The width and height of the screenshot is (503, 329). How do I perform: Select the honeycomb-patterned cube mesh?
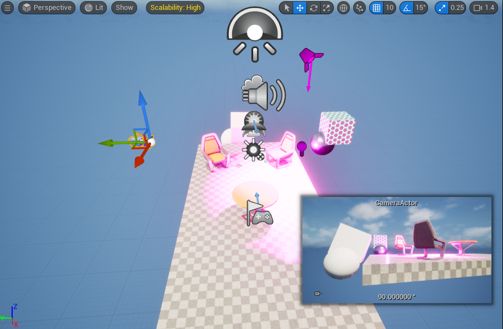(x=338, y=128)
